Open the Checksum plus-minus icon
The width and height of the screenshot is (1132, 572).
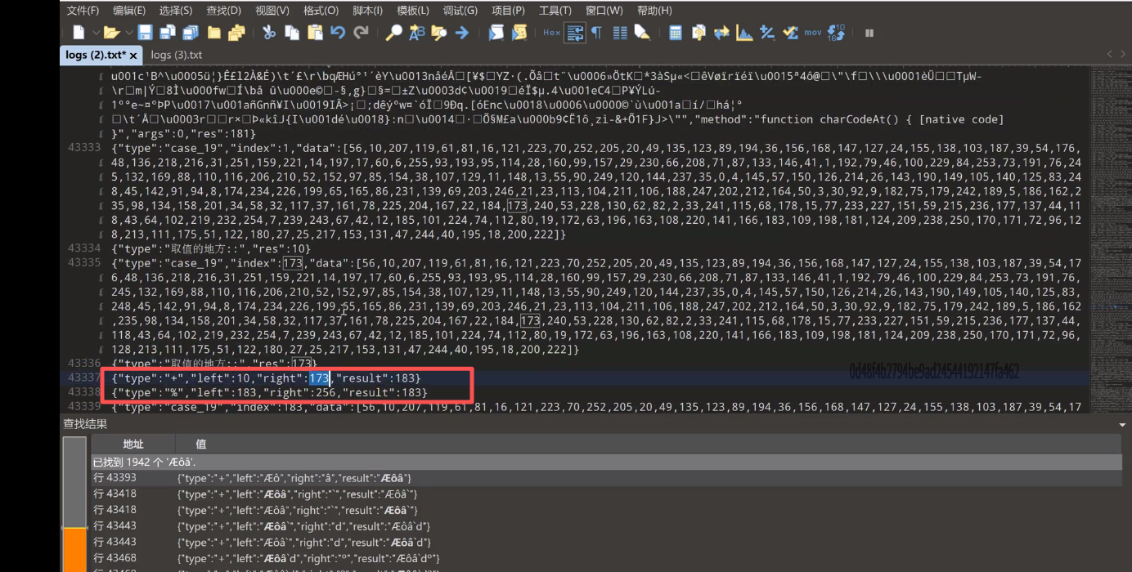click(x=767, y=33)
